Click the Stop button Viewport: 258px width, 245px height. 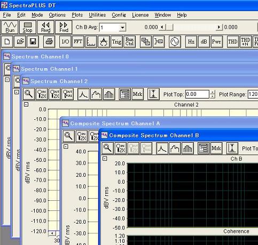tap(28, 27)
